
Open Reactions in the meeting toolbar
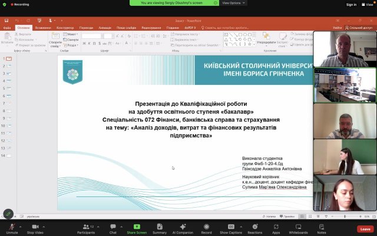pos(255,227)
